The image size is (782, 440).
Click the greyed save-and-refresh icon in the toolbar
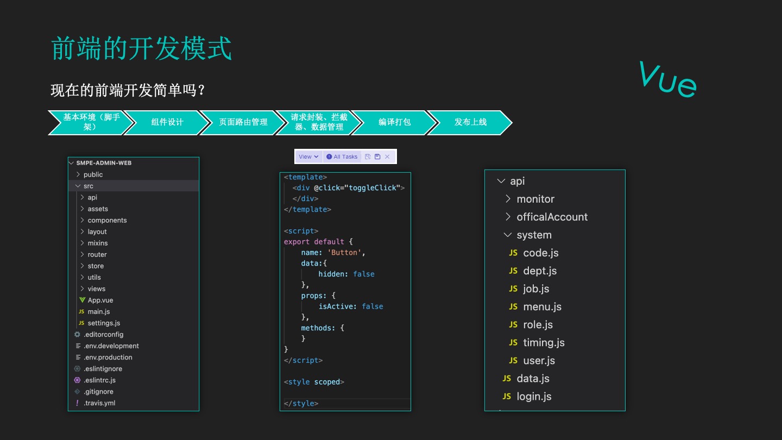point(368,156)
